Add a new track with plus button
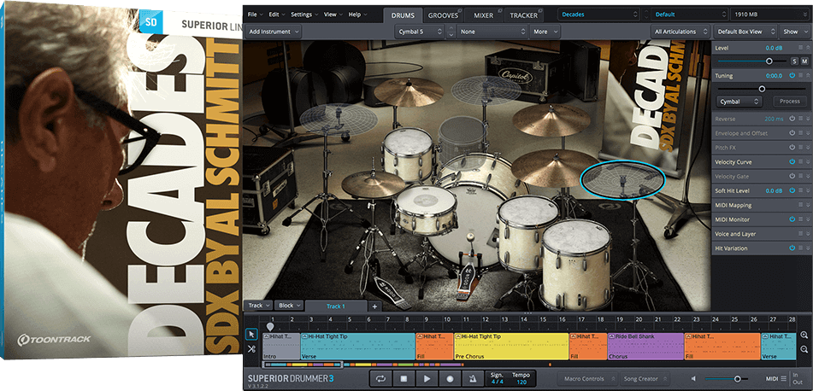The width and height of the screenshot is (813, 391). click(x=374, y=306)
